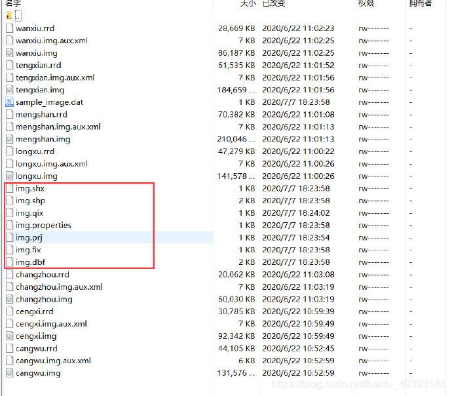452x396 pixels.
Task: Click the changzhou.img disk image icon
Action: click(10, 300)
